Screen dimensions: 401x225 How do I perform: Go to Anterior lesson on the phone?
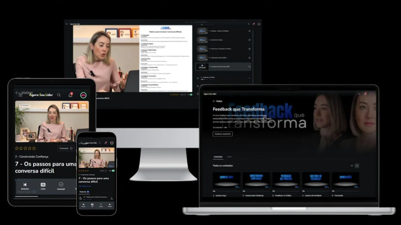83,205
